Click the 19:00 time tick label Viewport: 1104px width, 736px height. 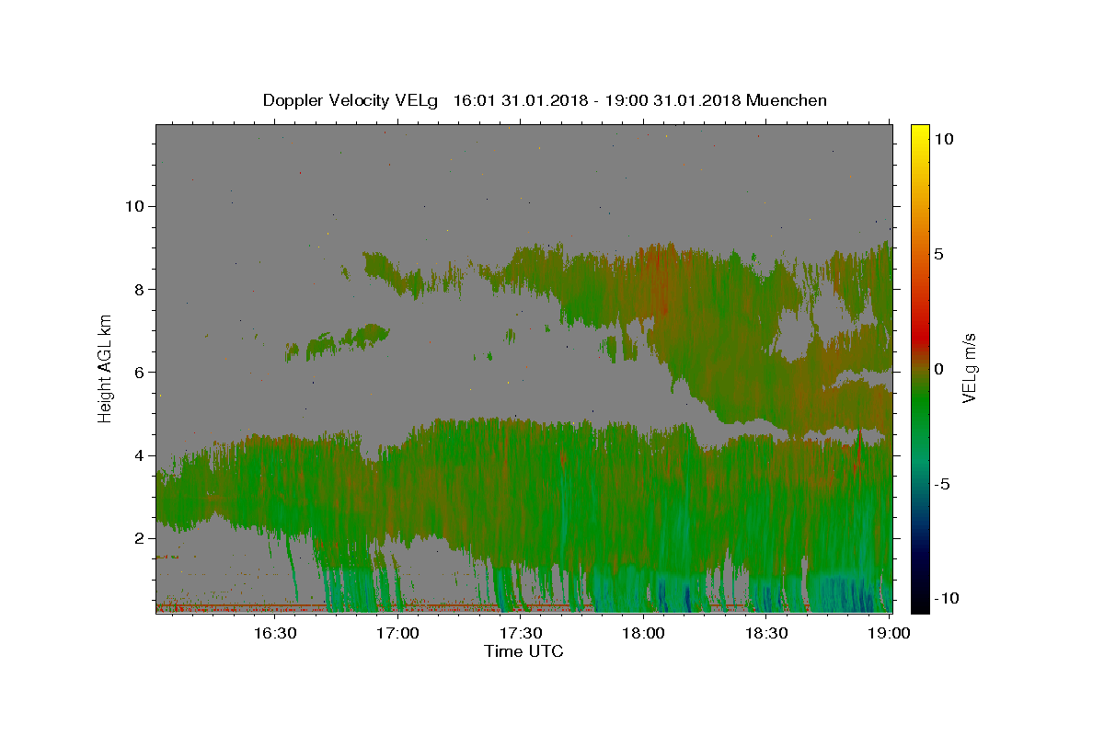tap(889, 633)
